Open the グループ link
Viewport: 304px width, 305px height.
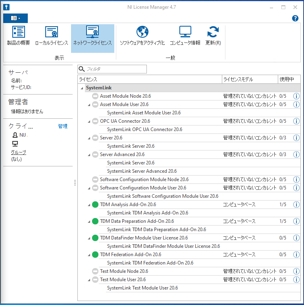[x=18, y=152]
